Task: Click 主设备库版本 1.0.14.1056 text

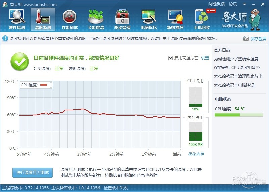Action: (76, 188)
